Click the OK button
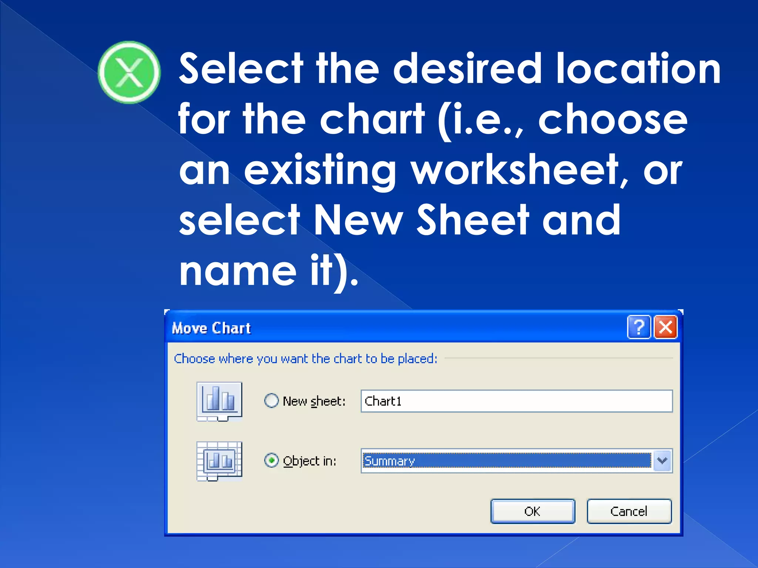This screenshot has height=568, width=758. pos(533,511)
